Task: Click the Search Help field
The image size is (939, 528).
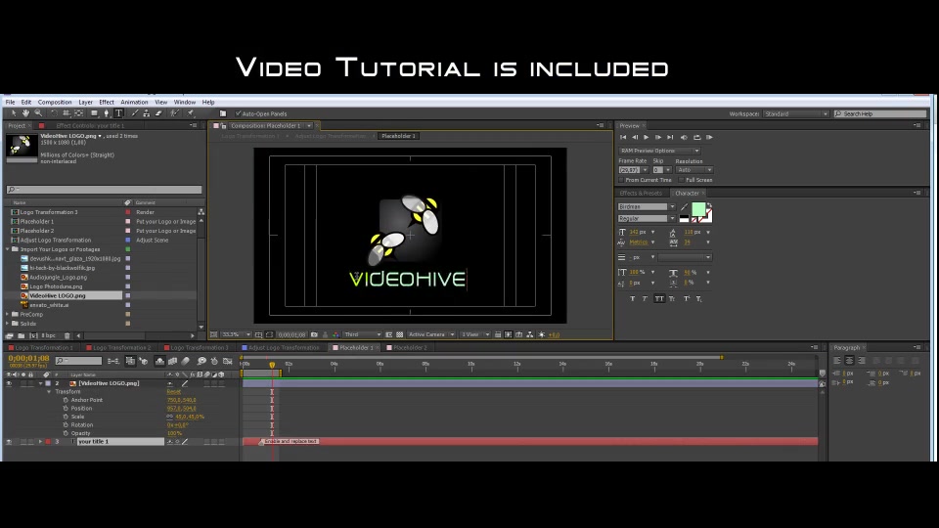Action: 880,113
